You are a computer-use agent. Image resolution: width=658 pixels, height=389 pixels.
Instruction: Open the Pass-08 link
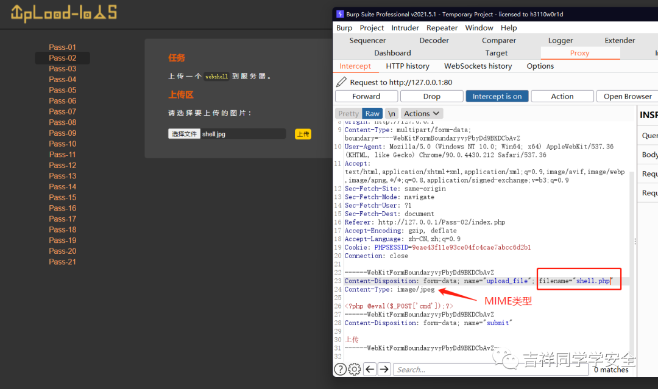tap(63, 122)
